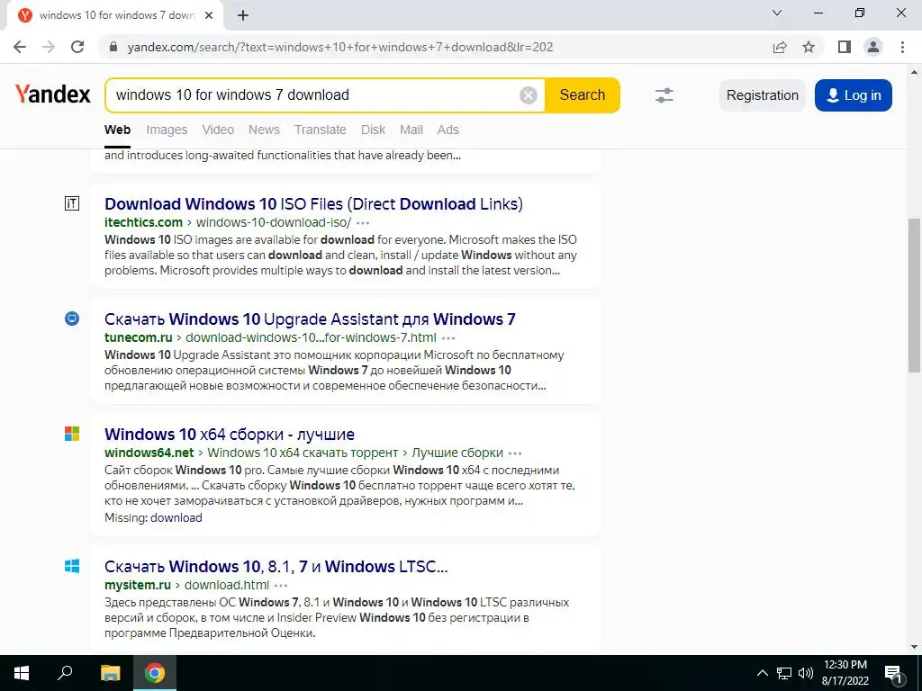The height and width of the screenshot is (691, 922).
Task: Switch to Video tab
Action: [x=218, y=130]
